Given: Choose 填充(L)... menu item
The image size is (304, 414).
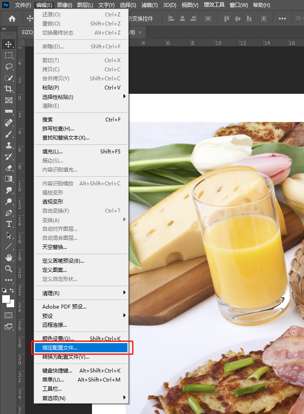Looking at the screenshot, I should coord(81,152).
